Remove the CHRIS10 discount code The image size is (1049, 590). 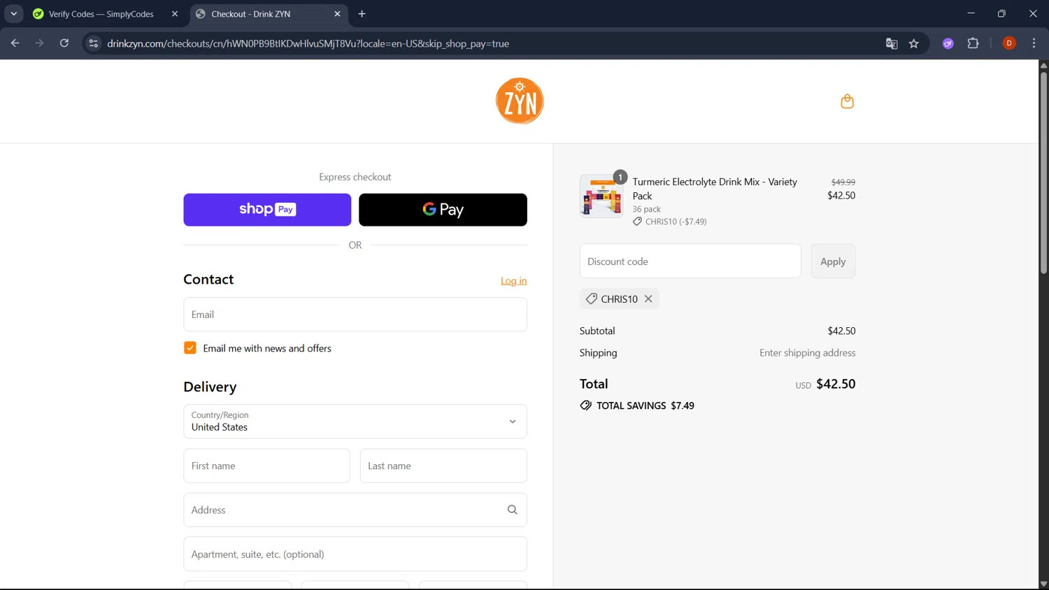[x=648, y=298]
